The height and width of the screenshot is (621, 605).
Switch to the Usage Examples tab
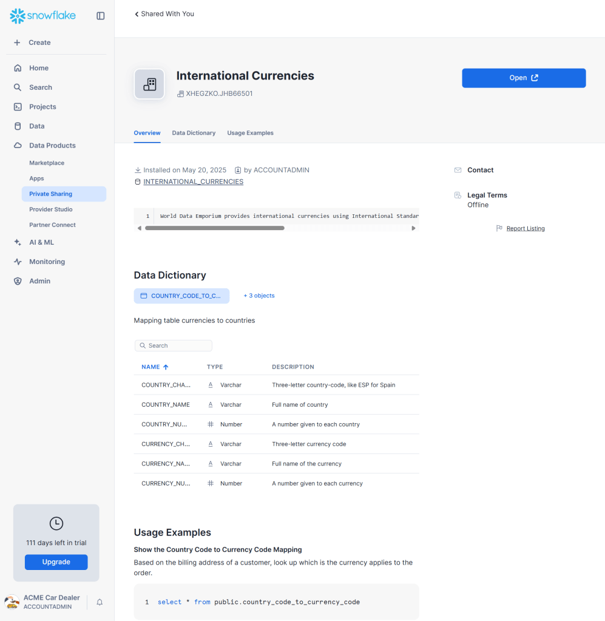click(250, 133)
